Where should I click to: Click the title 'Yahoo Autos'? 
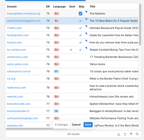tap(97, 64)
